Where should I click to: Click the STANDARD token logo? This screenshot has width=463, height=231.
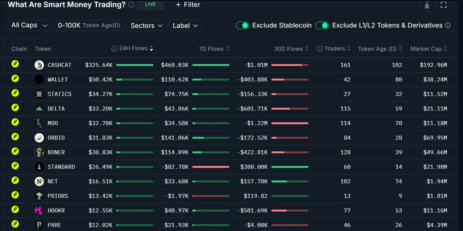click(x=39, y=167)
